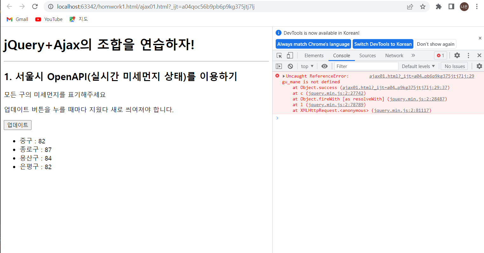Click list item 종로구 : 87
This screenshot has width=484, height=253.
pyautogui.click(x=36, y=149)
